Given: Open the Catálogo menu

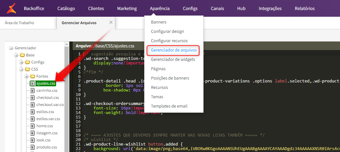Looking at the screenshot, I should 66,9.
